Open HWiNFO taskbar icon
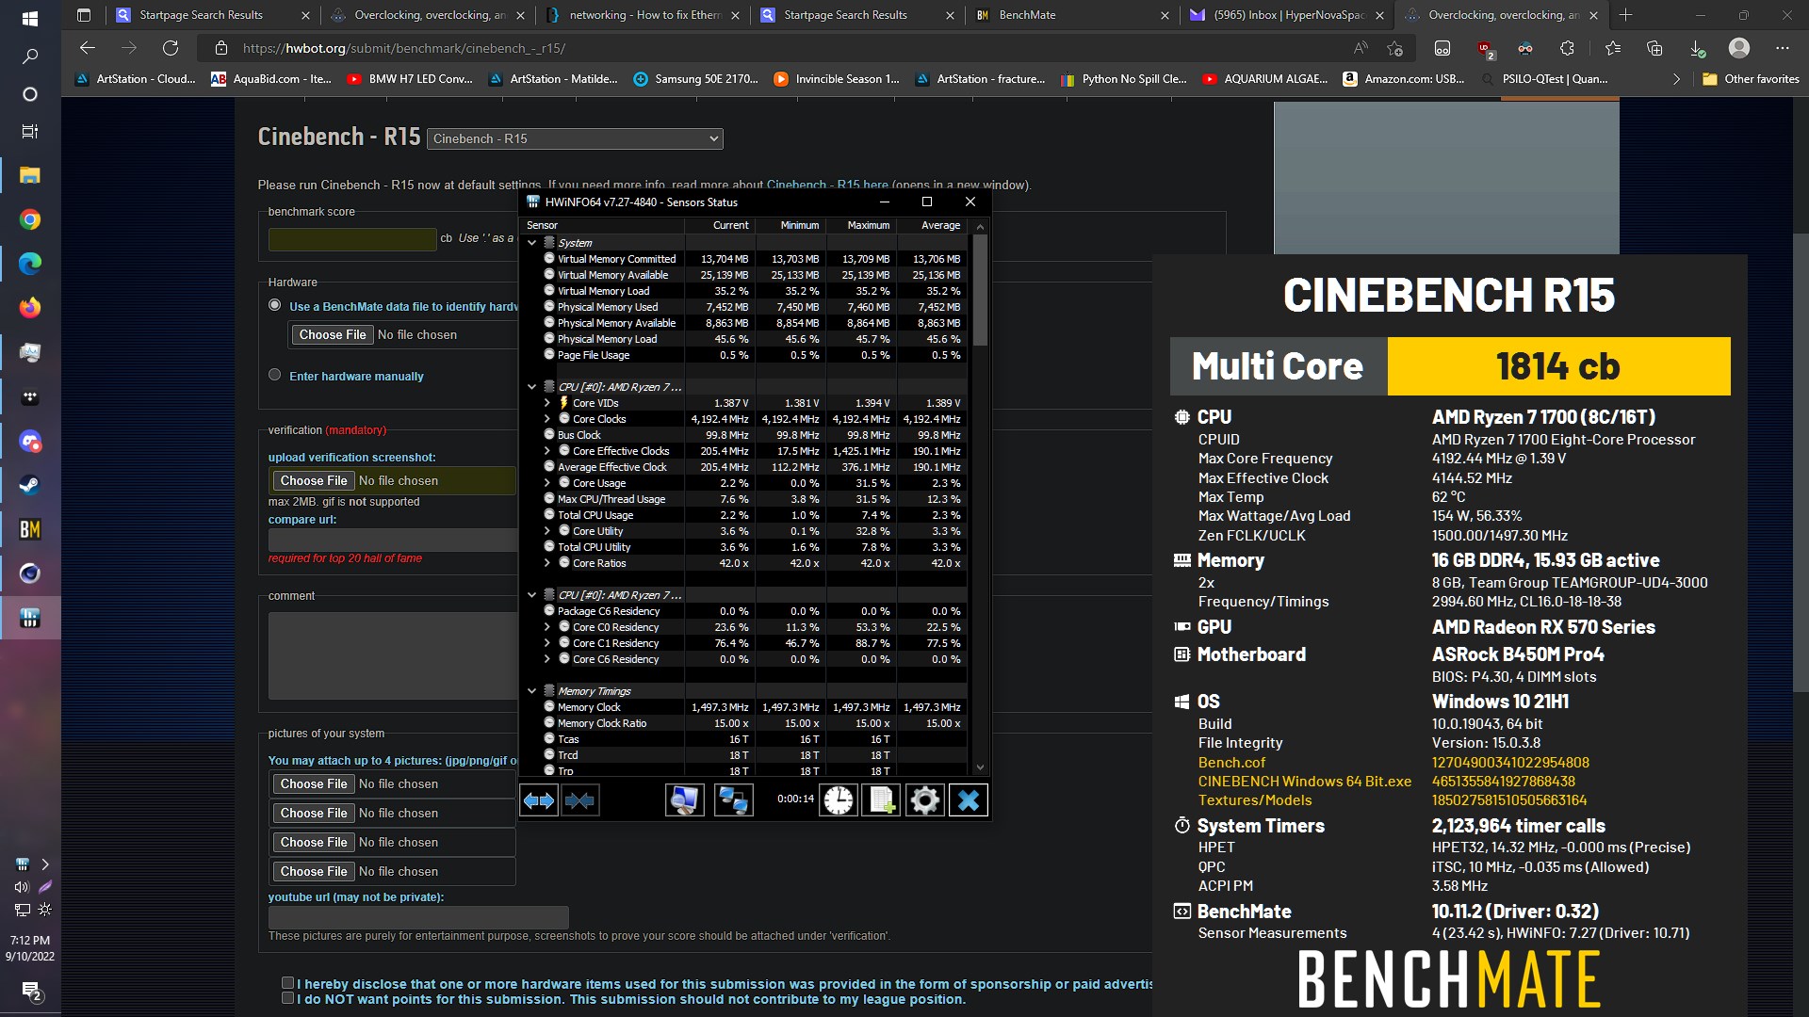1809x1017 pixels. (30, 618)
